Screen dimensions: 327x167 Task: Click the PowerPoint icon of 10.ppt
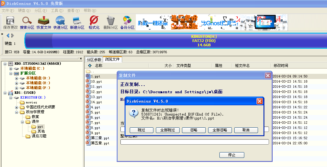point(88,81)
